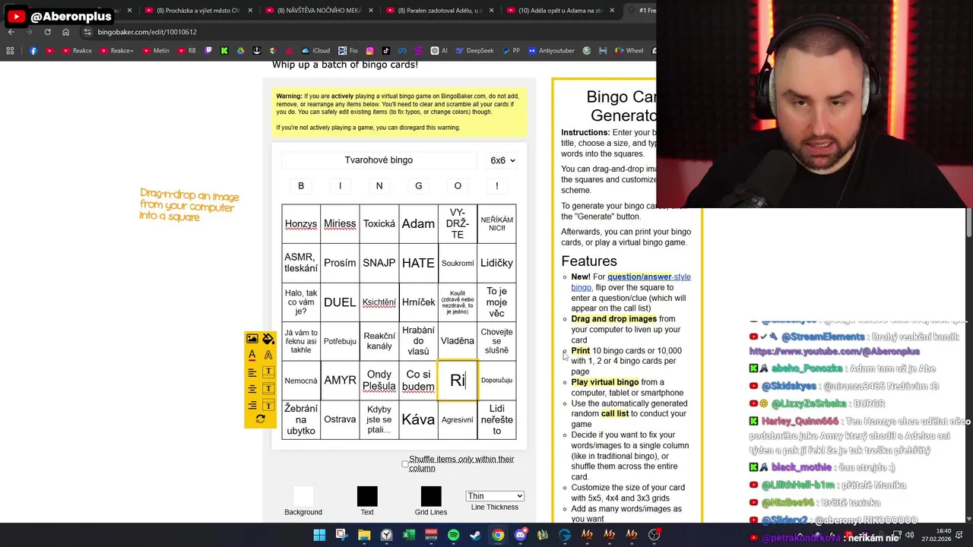973x547 pixels.
Task: Choose the text color tool with red underline
Action: tap(252, 355)
